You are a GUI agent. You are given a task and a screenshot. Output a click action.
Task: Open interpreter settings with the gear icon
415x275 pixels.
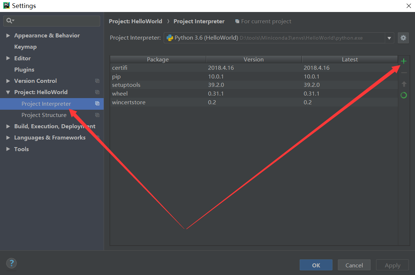(x=403, y=37)
